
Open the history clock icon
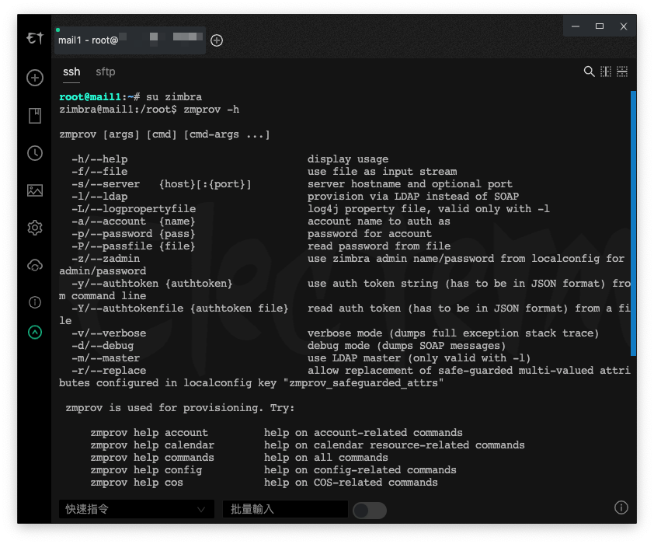click(35, 153)
